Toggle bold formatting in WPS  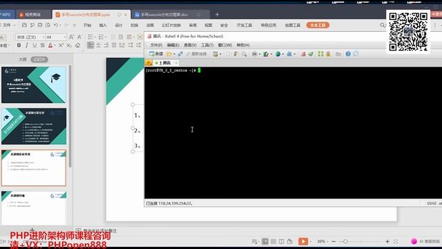click(x=19, y=45)
